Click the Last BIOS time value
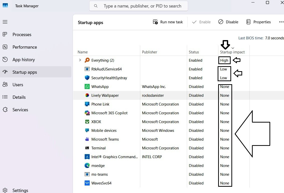Viewport: 284px width, 193px height. [274, 38]
